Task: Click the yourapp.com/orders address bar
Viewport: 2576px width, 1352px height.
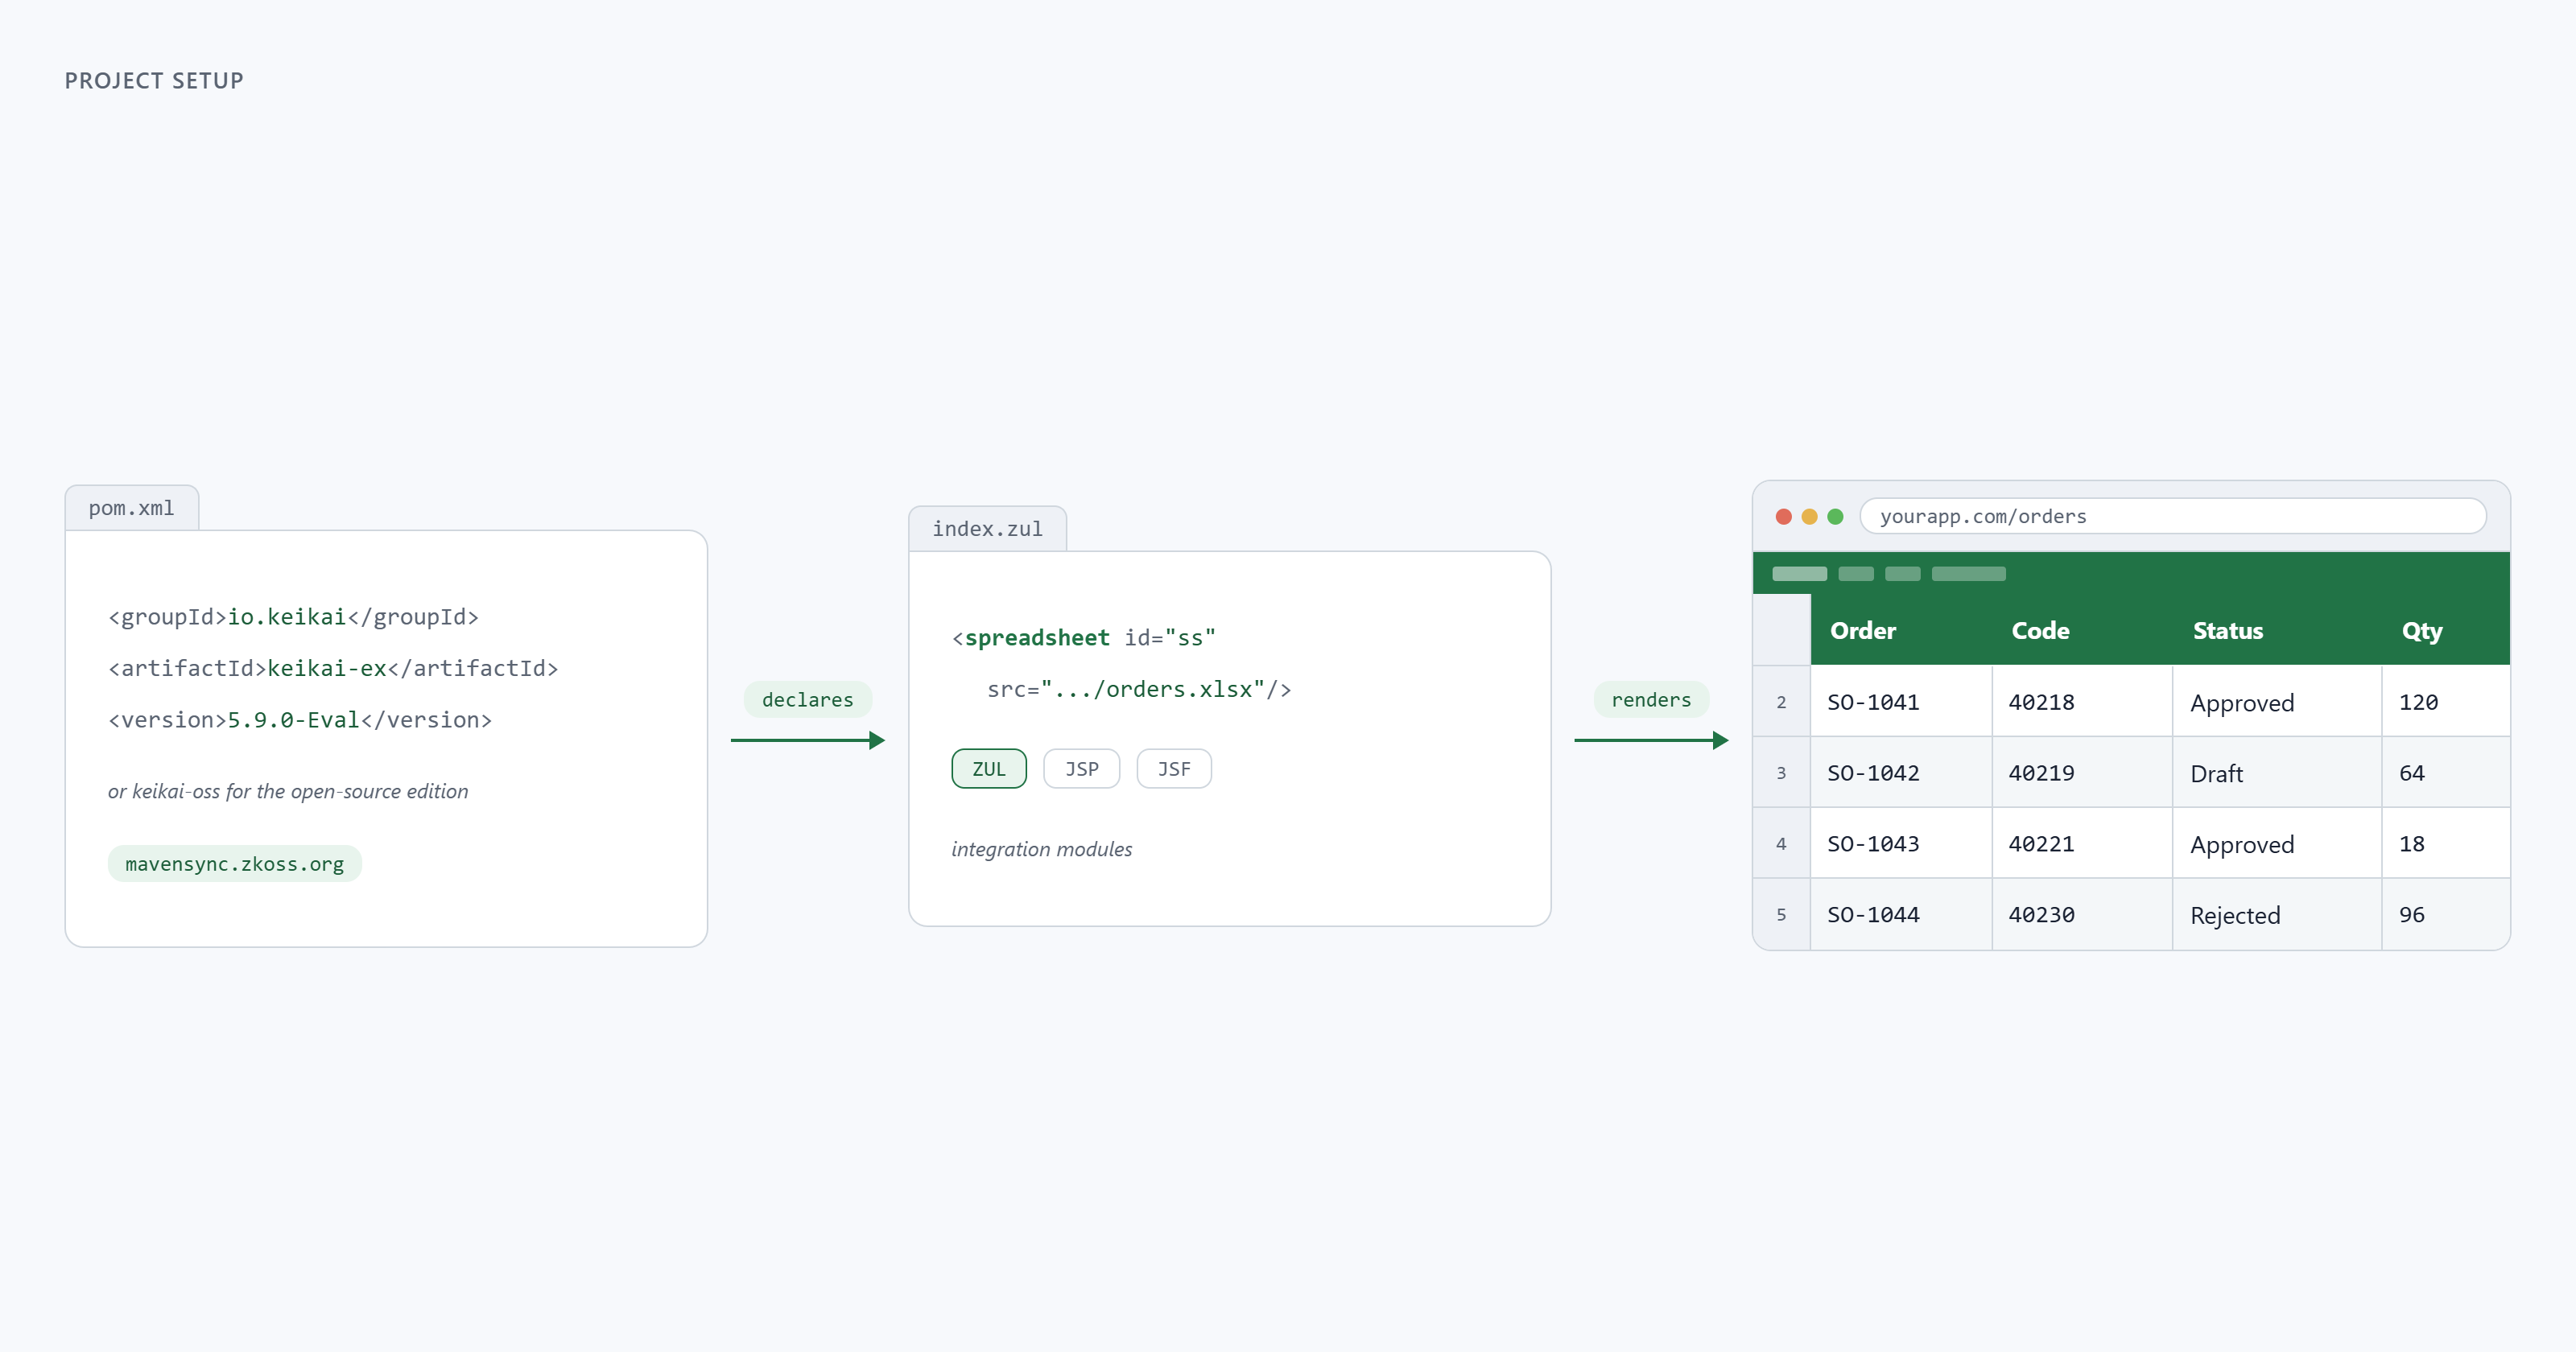Action: point(2172,516)
